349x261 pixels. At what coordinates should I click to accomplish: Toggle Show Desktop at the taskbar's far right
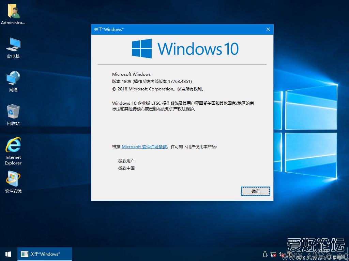[x=348, y=254]
